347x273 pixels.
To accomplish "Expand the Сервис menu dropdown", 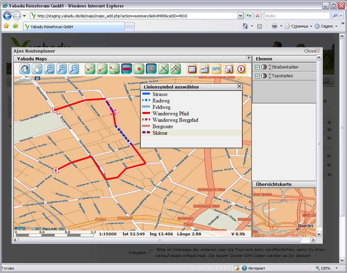I will click(336, 26).
